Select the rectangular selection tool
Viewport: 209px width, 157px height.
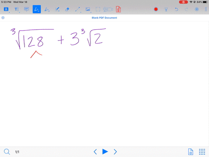coord(98,10)
